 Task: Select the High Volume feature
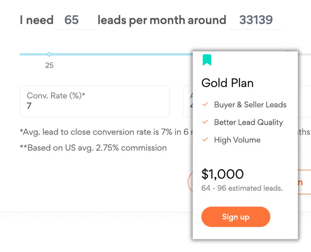pyautogui.click(x=237, y=140)
